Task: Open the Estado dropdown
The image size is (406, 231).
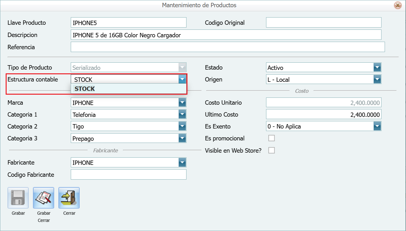Action: coord(377,68)
